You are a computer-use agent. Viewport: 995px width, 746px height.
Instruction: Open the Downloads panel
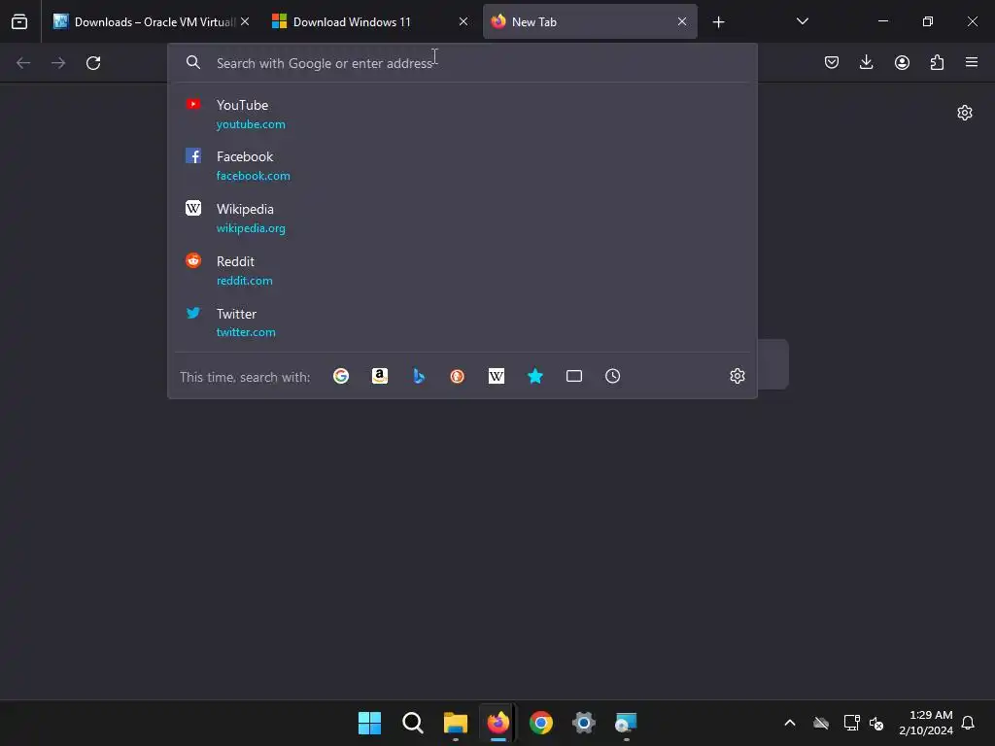point(866,62)
